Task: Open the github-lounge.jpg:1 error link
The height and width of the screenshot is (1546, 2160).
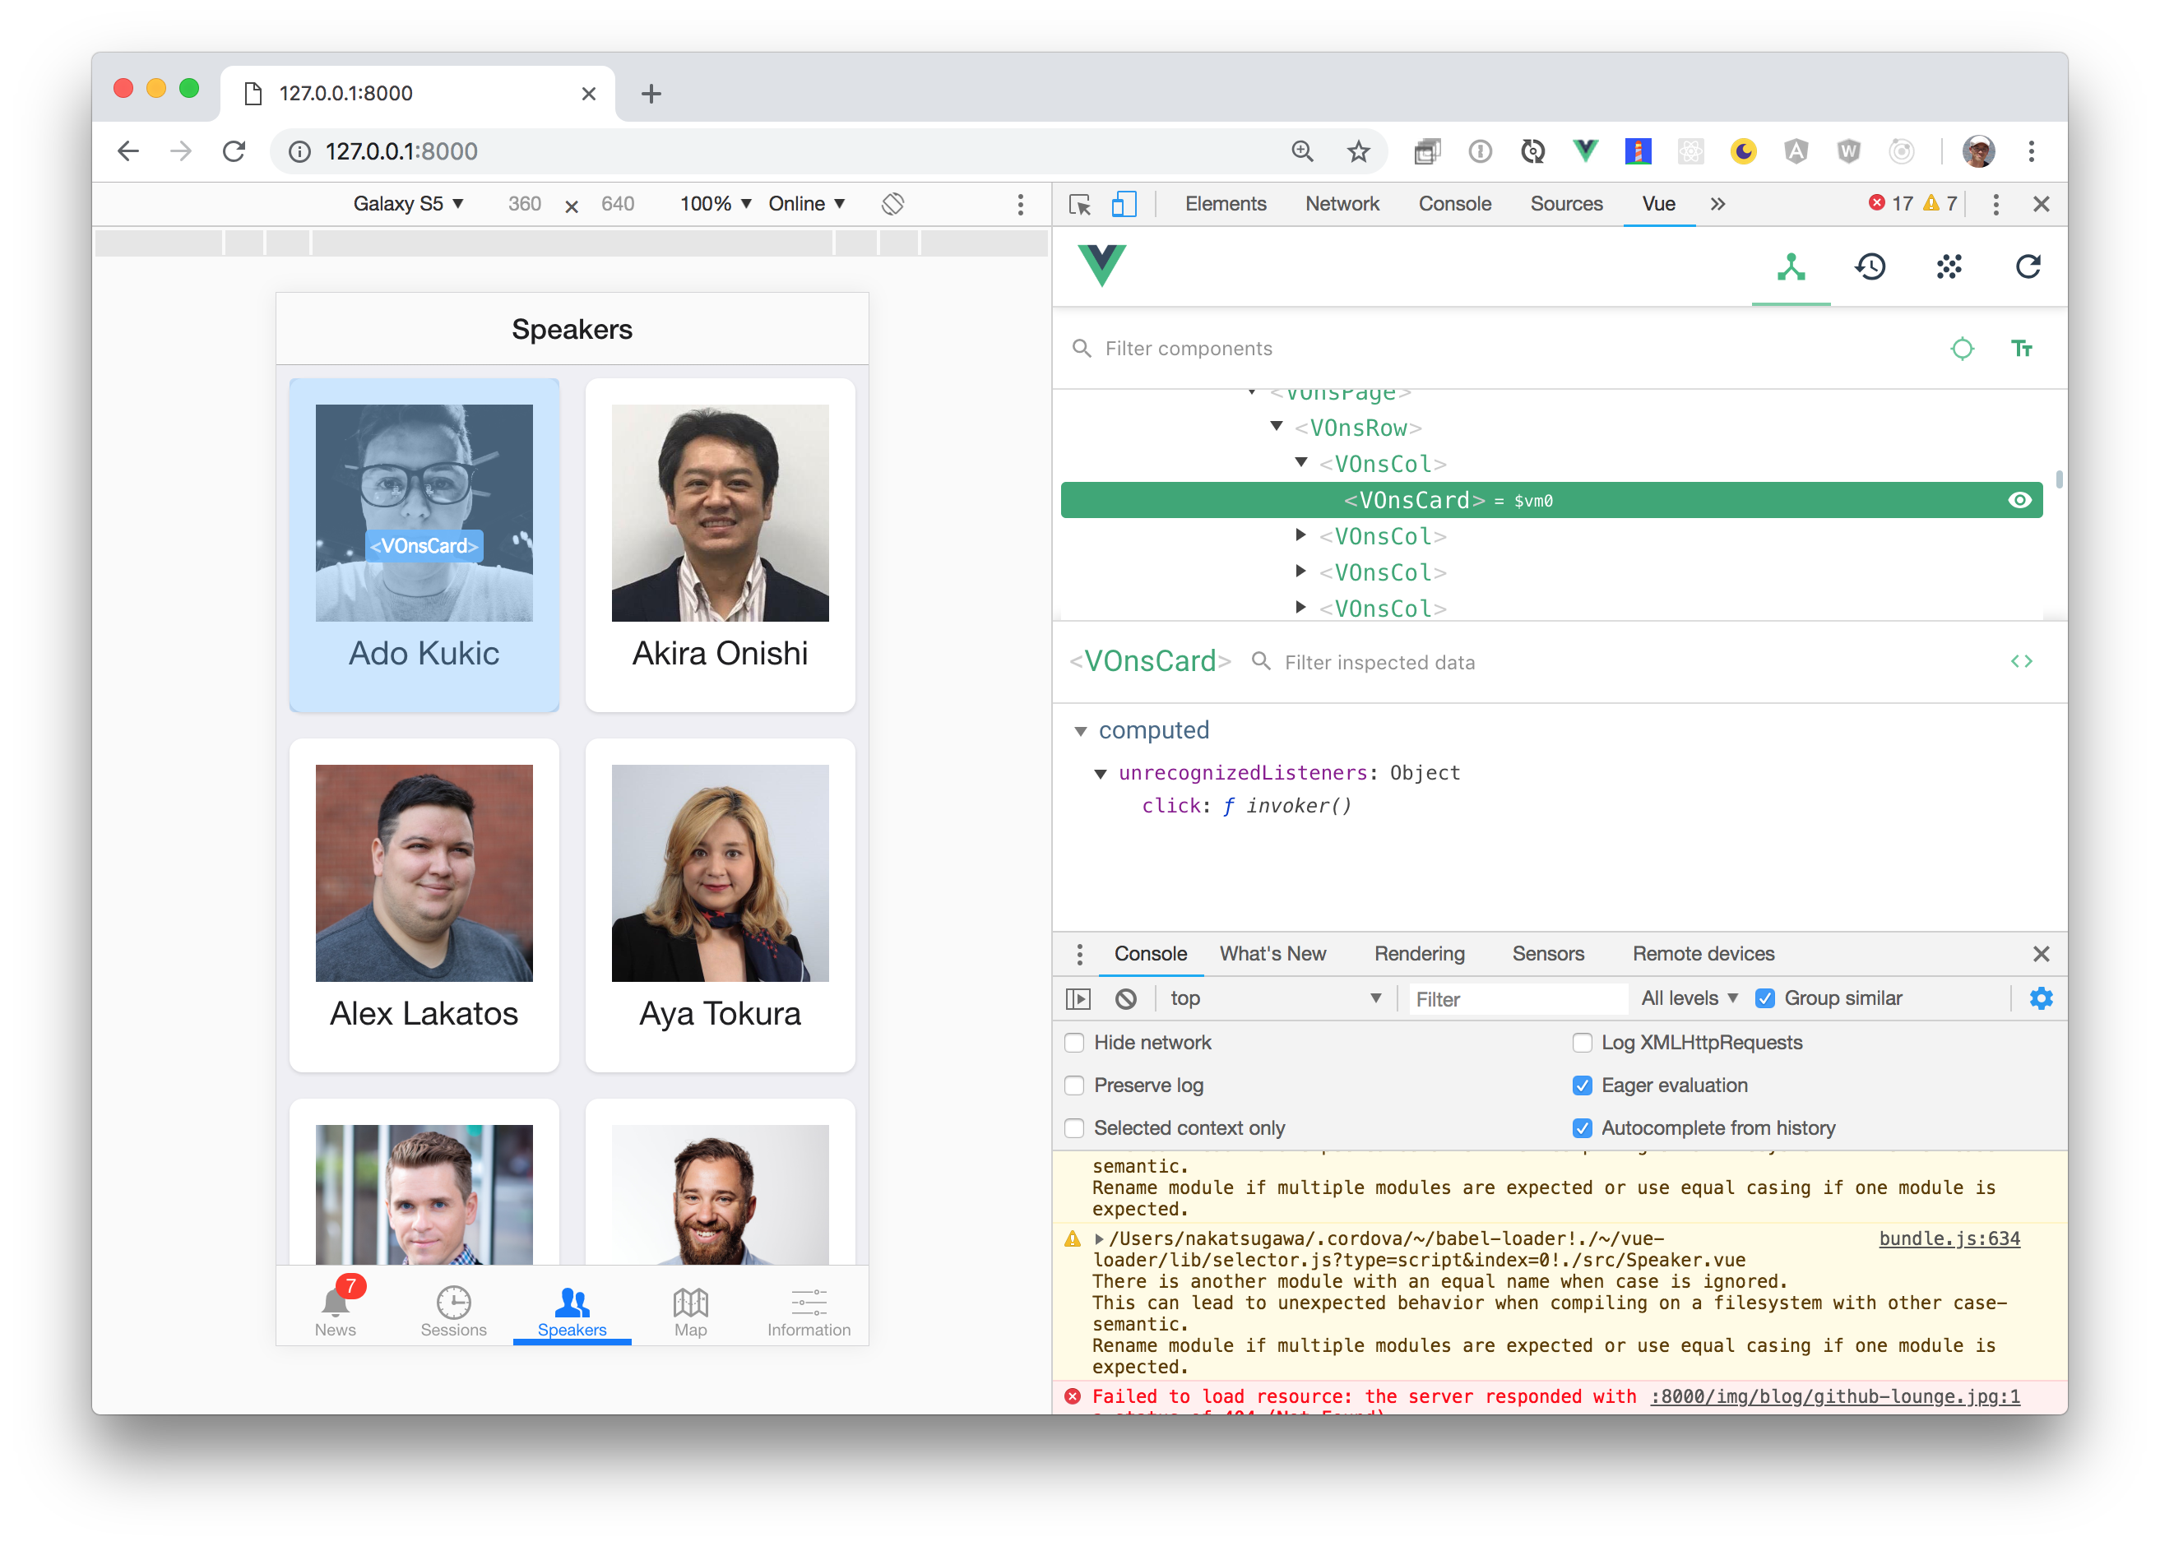Action: [x=1834, y=1396]
